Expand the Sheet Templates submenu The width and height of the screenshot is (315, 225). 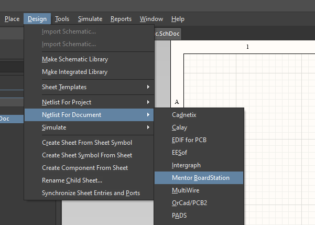click(89, 87)
